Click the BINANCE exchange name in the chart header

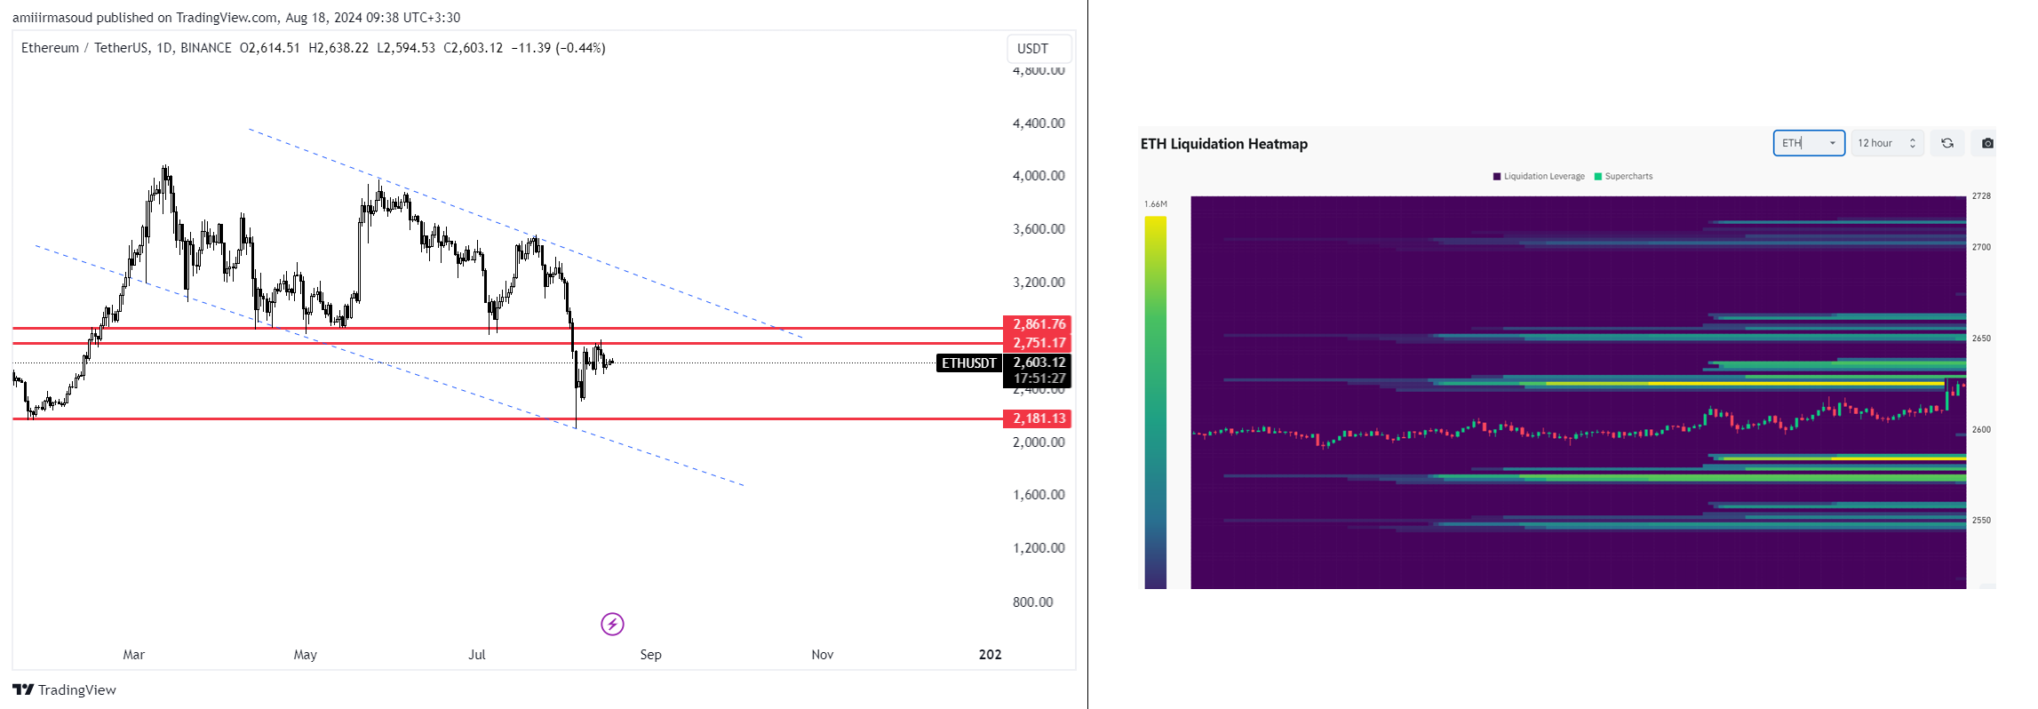(x=205, y=48)
